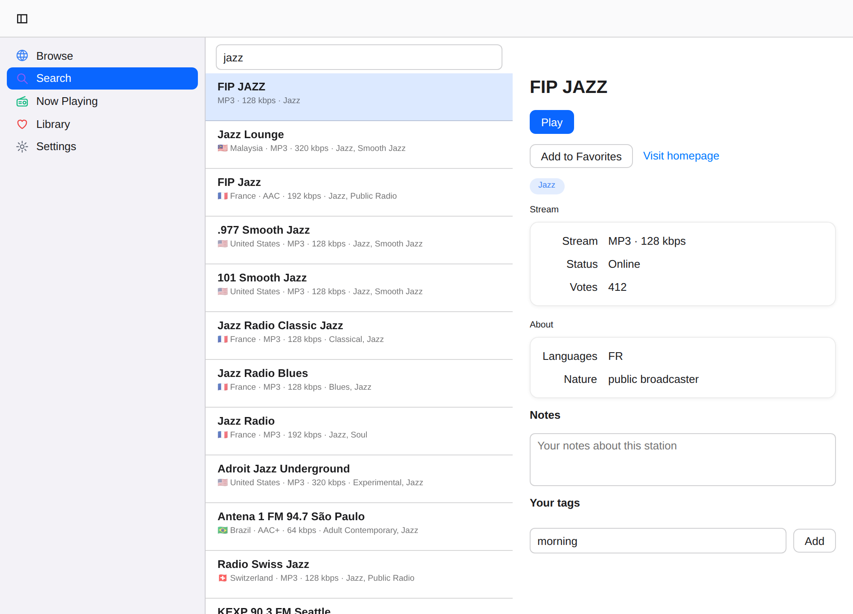Select Adroit Jazz Underground station

pyautogui.click(x=359, y=479)
